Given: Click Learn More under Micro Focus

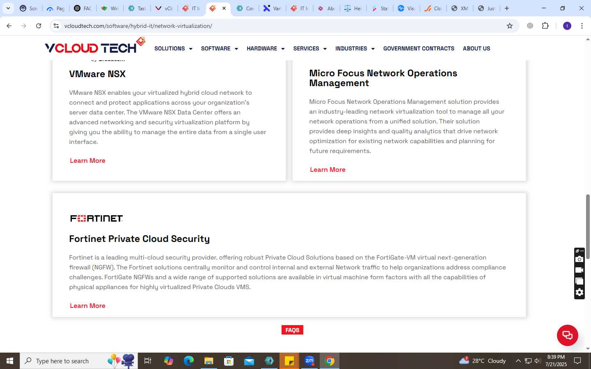Looking at the screenshot, I should click(x=328, y=170).
